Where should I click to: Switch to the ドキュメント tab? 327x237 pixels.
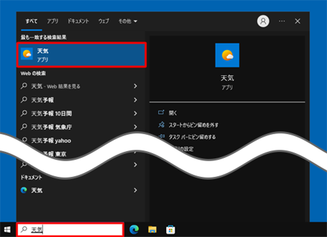[x=78, y=21]
